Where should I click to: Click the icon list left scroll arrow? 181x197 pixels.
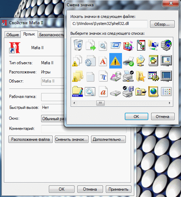click(x=74, y=103)
